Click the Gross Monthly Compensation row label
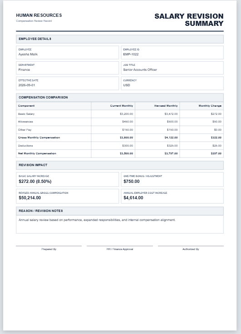 coord(39,138)
